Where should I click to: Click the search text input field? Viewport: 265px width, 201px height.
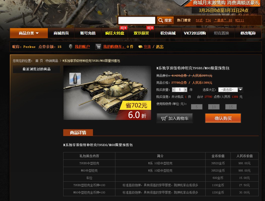coord(137,20)
